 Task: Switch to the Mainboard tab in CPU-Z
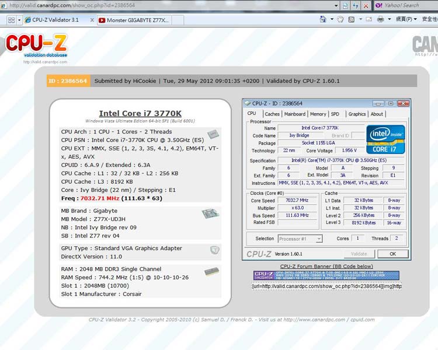294,114
